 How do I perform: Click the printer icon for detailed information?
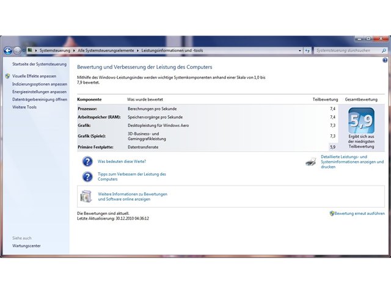point(311,162)
